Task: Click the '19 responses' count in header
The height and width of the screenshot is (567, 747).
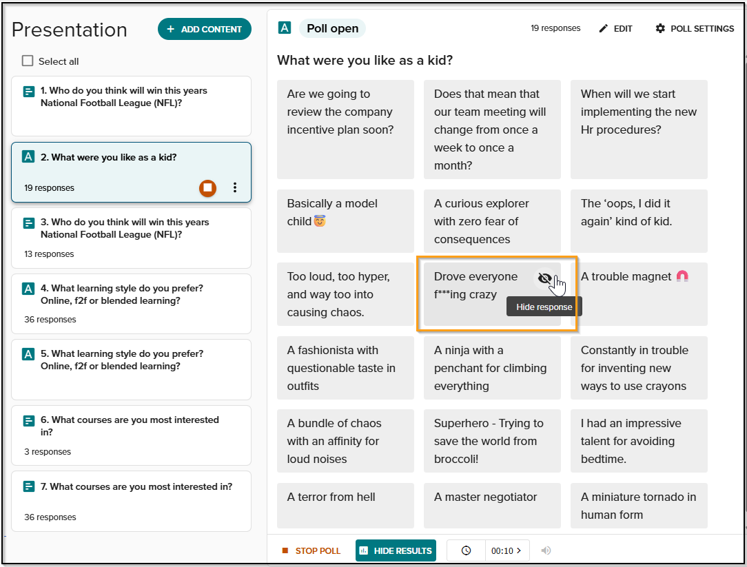Action: click(x=555, y=28)
